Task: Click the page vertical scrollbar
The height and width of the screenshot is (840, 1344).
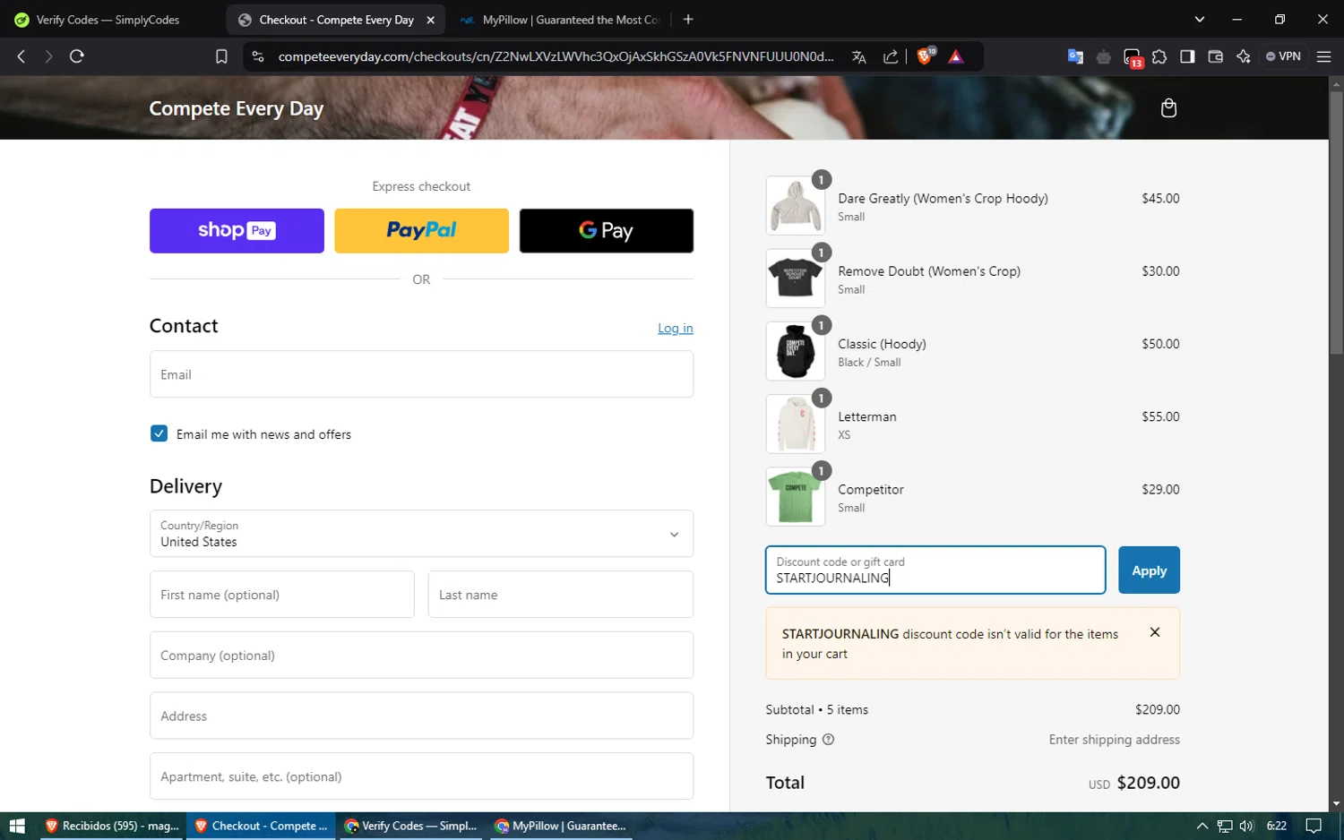Action: [x=1336, y=224]
